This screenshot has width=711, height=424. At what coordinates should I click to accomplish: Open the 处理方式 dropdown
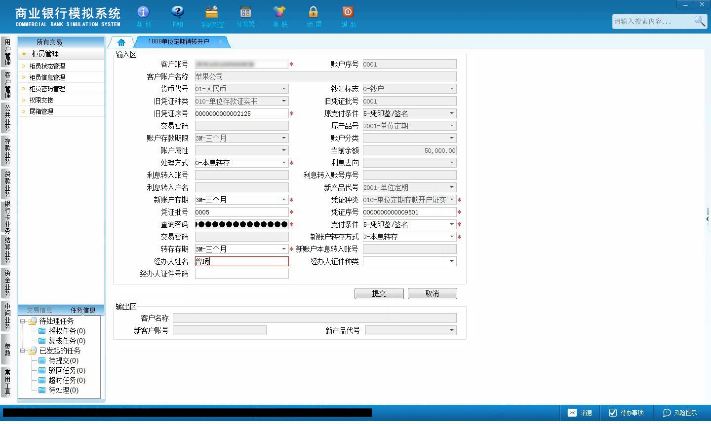[284, 163]
